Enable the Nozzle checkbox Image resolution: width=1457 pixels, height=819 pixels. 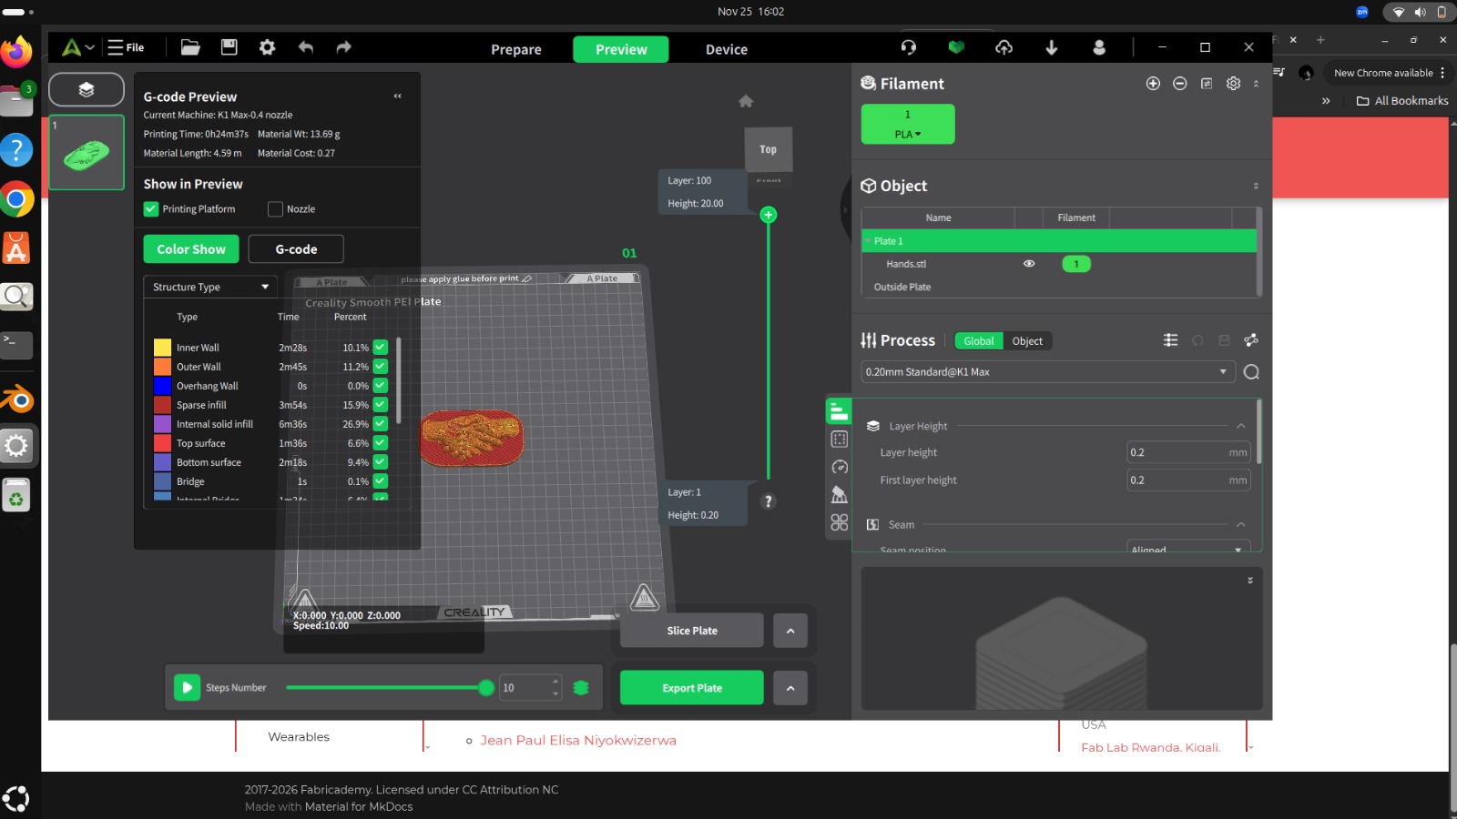275,209
